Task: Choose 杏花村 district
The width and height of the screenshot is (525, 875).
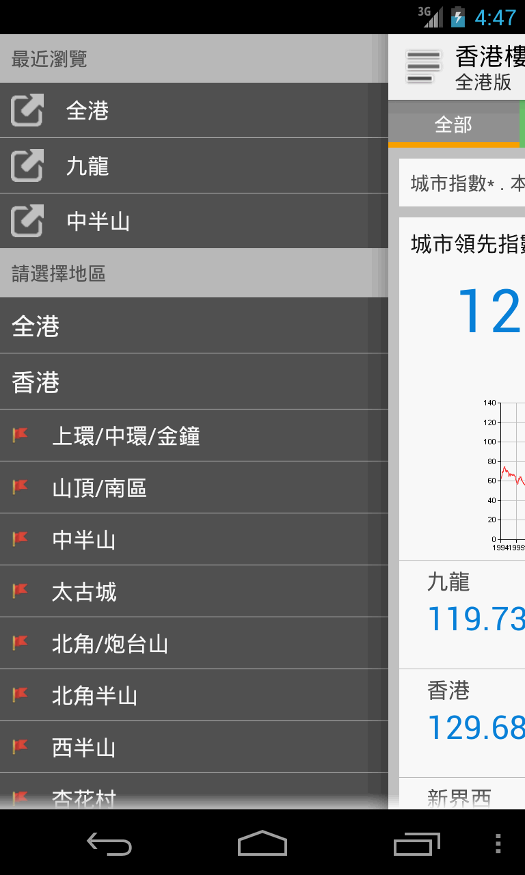Action: [194, 792]
